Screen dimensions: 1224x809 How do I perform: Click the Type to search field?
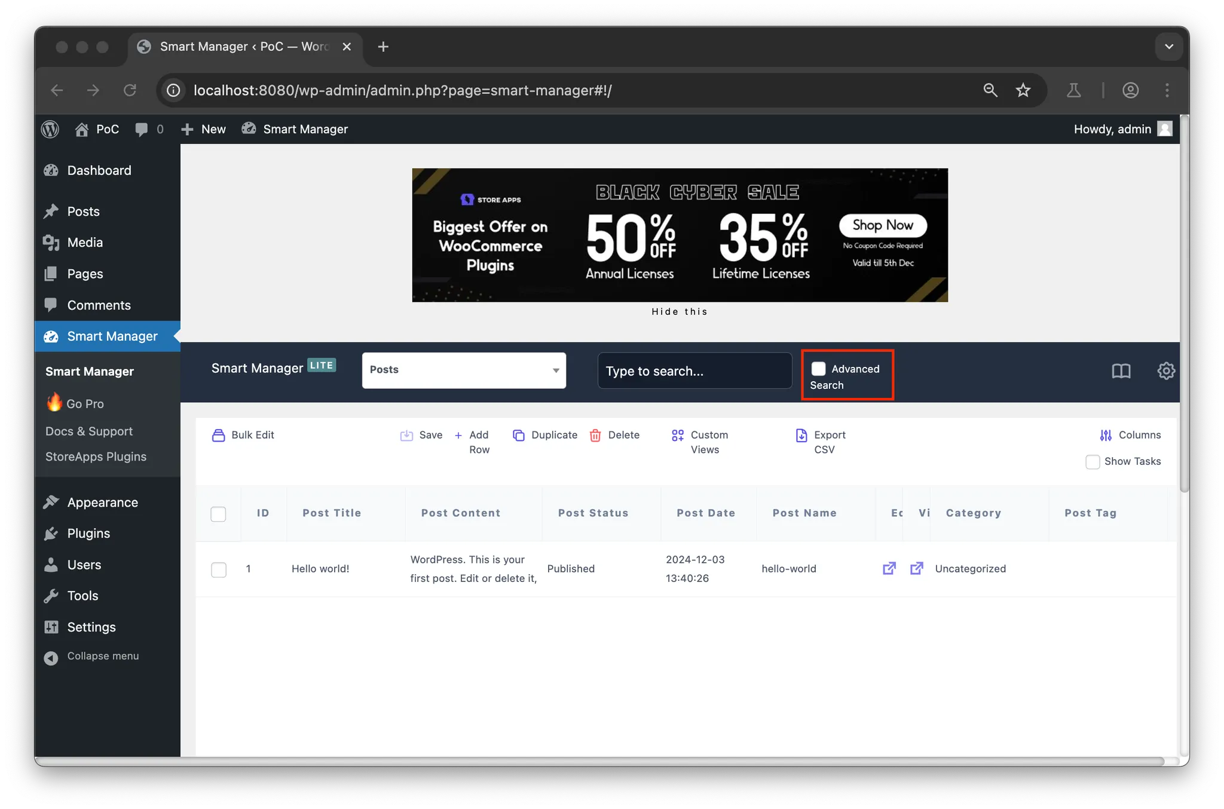(694, 371)
